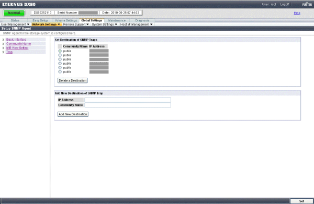The image size is (314, 204).
Task: Expand arrow next to Community Name
Action: tap(3, 44)
